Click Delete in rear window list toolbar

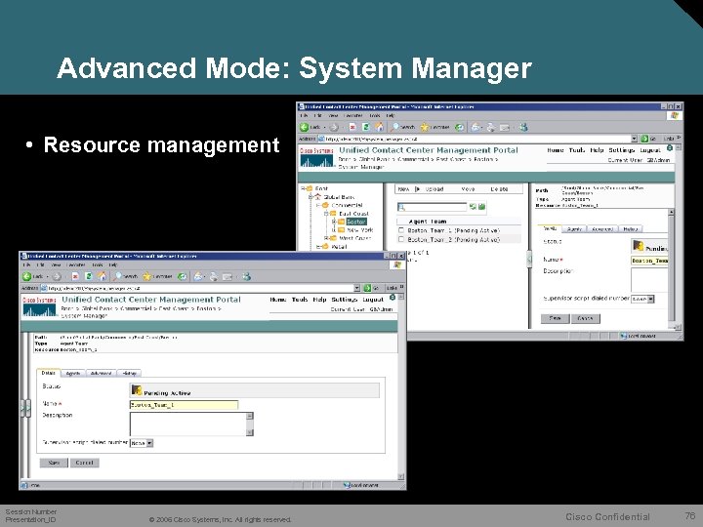point(499,189)
